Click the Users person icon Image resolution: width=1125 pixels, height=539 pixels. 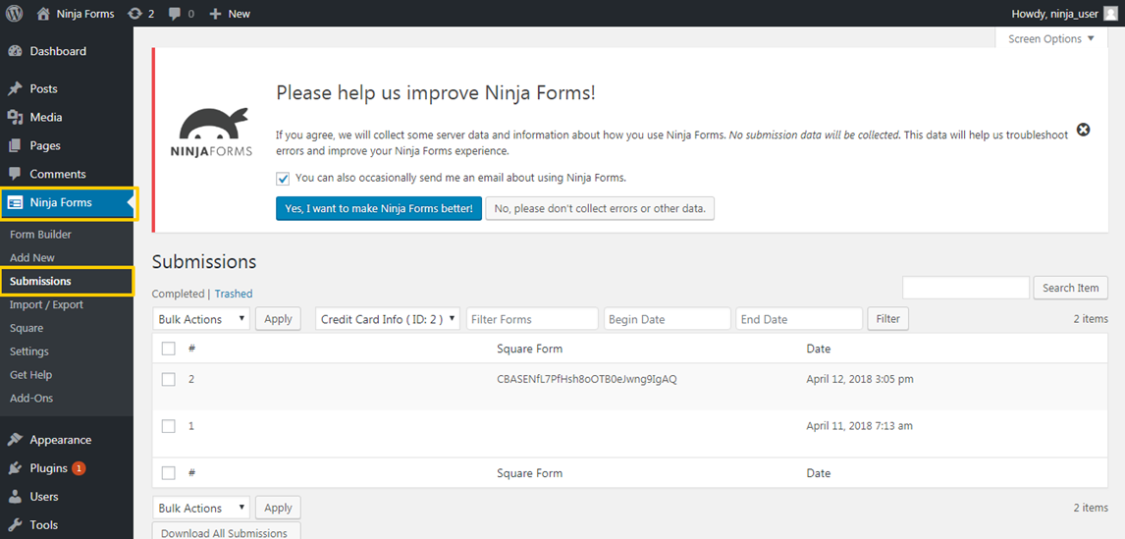coord(15,497)
